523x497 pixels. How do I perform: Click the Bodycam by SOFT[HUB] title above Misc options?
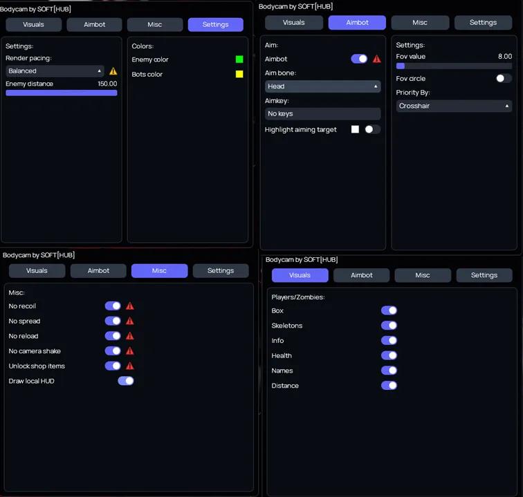click(x=39, y=255)
